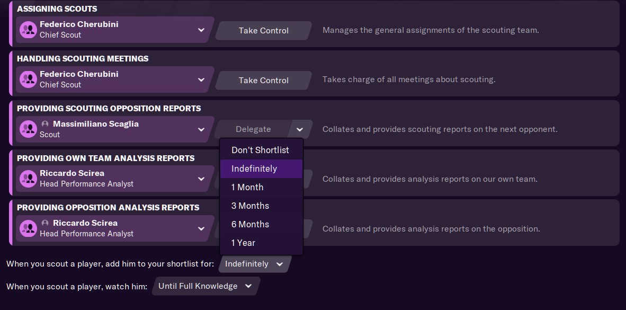626x310 pixels.
Task: Select Don't Shortlist from the open menu
Action: pos(260,150)
